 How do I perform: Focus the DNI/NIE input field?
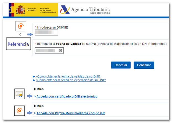(46, 33)
